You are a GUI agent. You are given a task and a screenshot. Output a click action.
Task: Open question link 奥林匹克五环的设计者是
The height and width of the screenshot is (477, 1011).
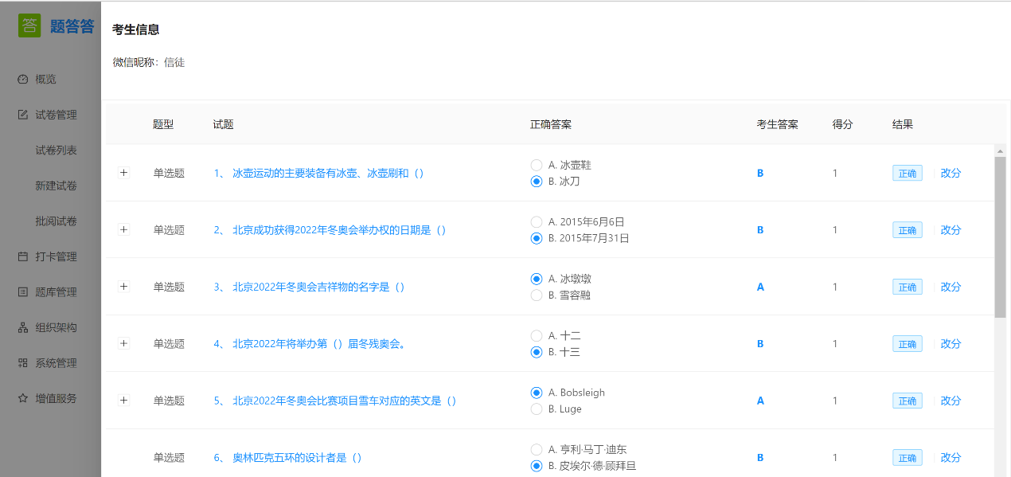(x=297, y=458)
